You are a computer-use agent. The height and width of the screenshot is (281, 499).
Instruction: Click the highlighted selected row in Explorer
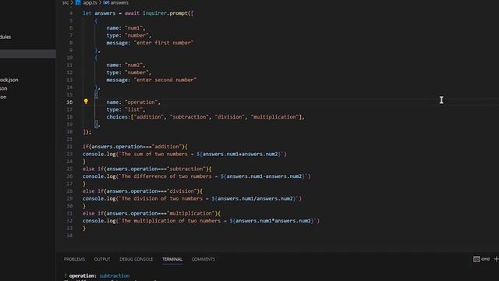28,54
